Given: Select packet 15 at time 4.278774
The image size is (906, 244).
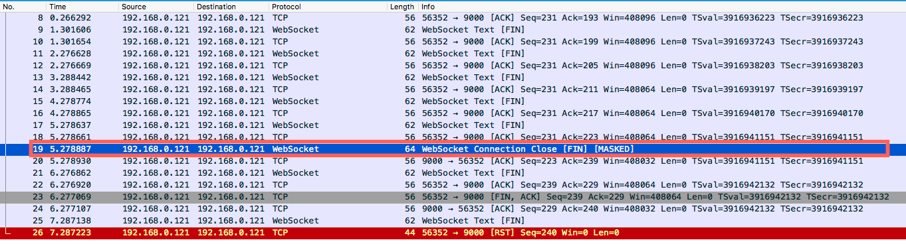Looking at the screenshot, I should click(453, 101).
